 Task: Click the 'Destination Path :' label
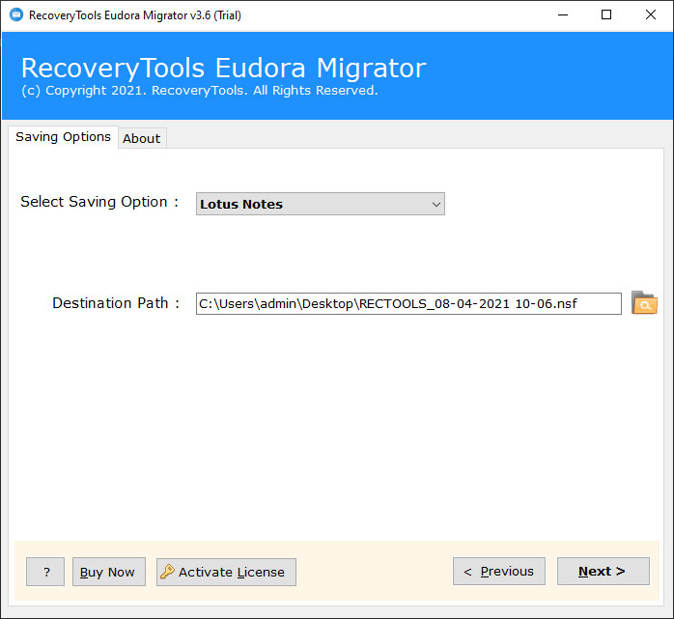pos(116,303)
